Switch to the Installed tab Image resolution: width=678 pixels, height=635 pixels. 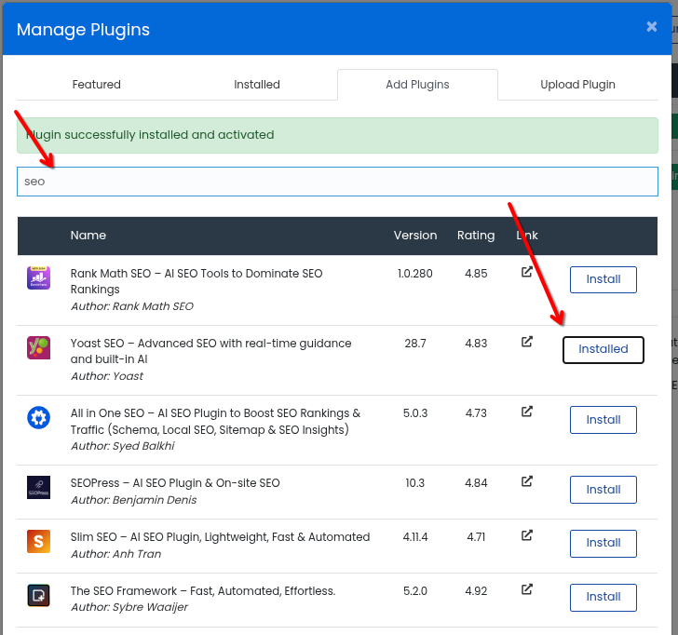(x=257, y=85)
